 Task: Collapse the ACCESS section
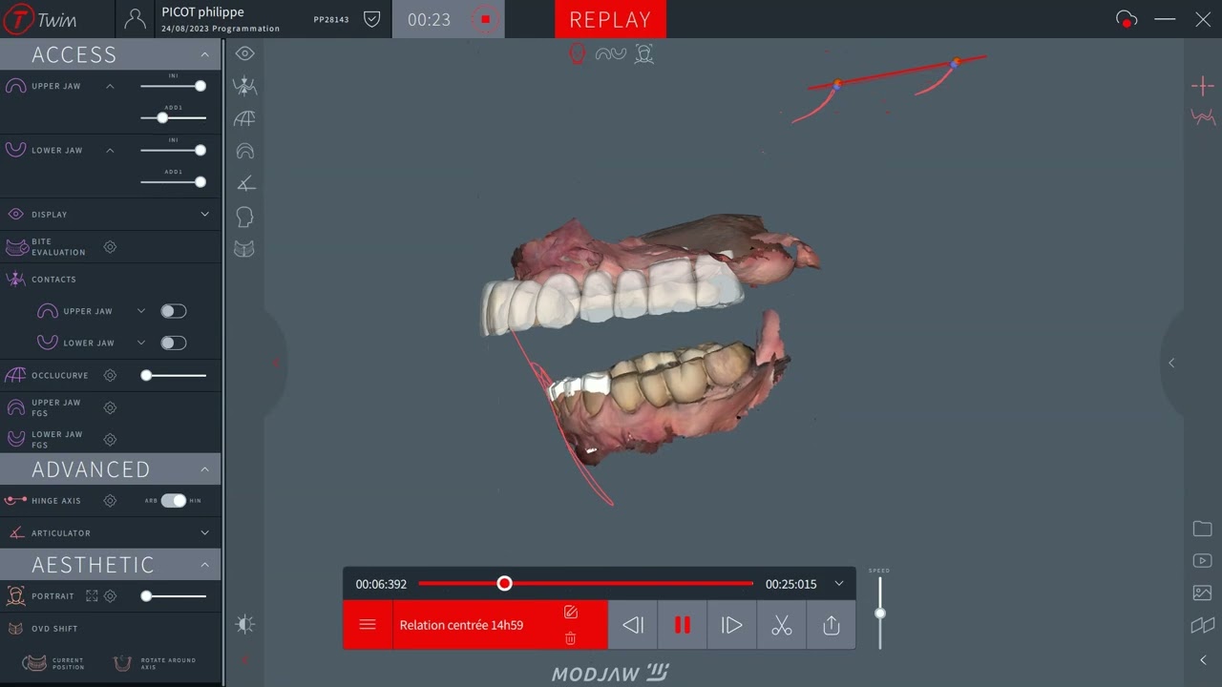point(204,55)
